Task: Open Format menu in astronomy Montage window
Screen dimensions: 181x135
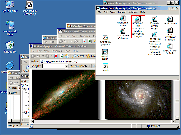Action: (x=122, y=12)
